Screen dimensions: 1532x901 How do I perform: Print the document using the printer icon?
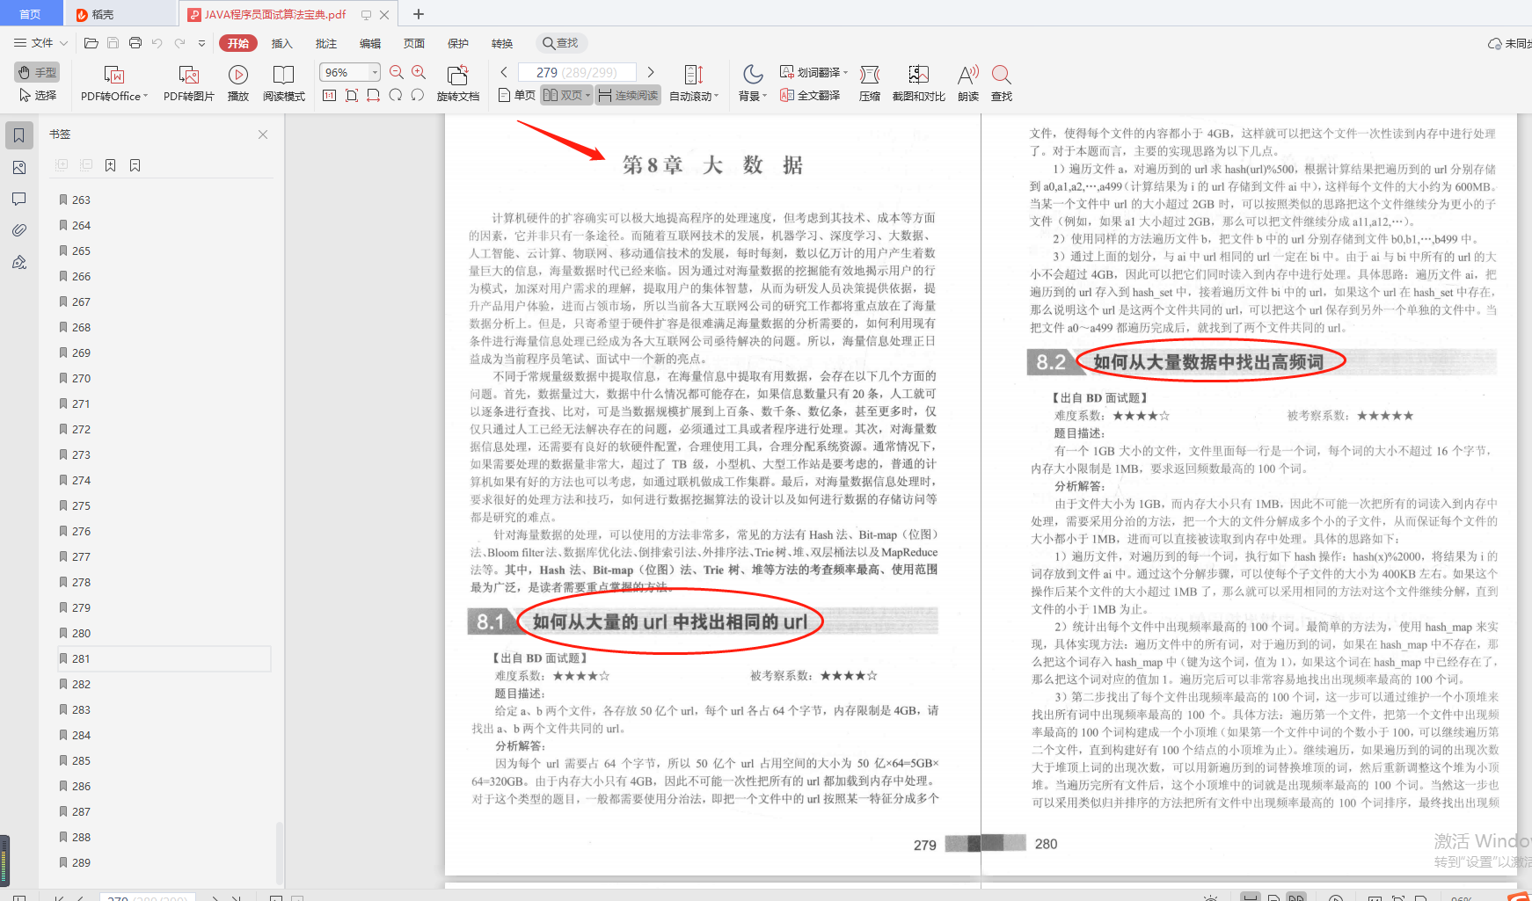tap(135, 43)
